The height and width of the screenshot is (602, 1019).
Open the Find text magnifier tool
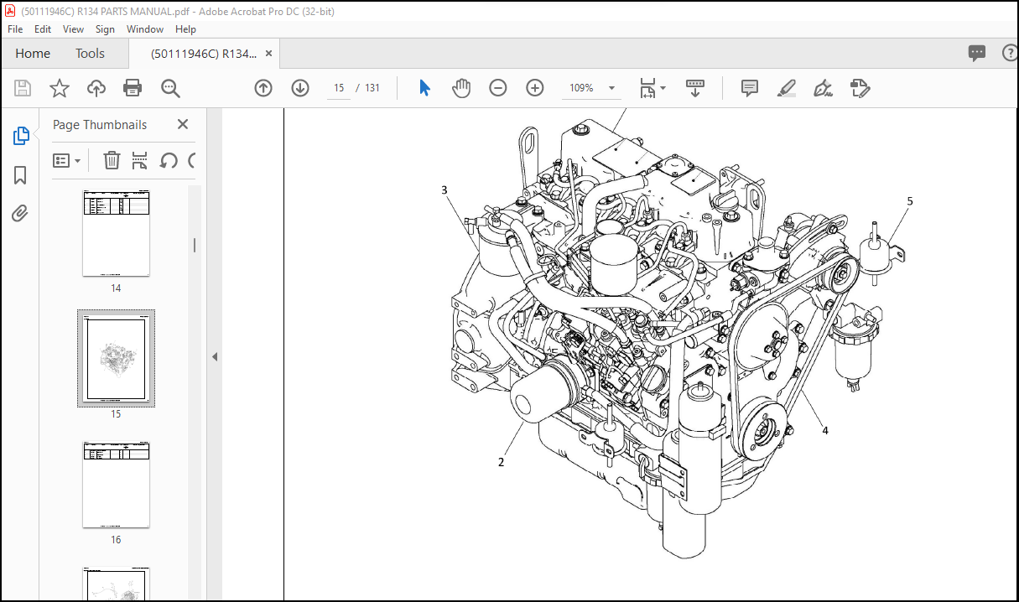(171, 88)
